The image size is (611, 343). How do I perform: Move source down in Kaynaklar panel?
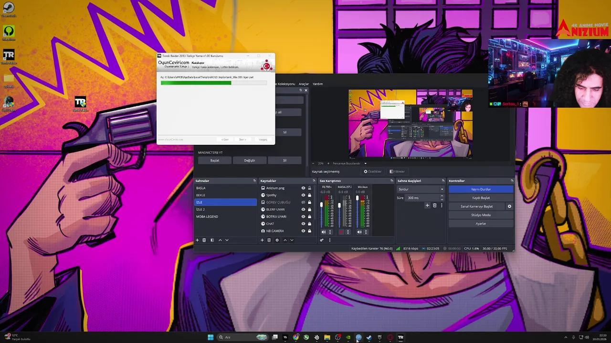point(292,240)
